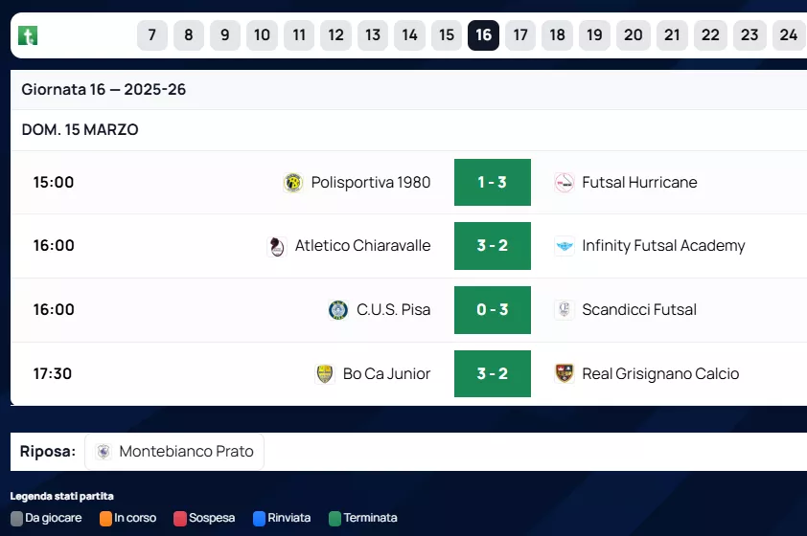The width and height of the screenshot is (807, 536).
Task: Click the Real Grisignano Calcio crest
Action: pyautogui.click(x=565, y=374)
